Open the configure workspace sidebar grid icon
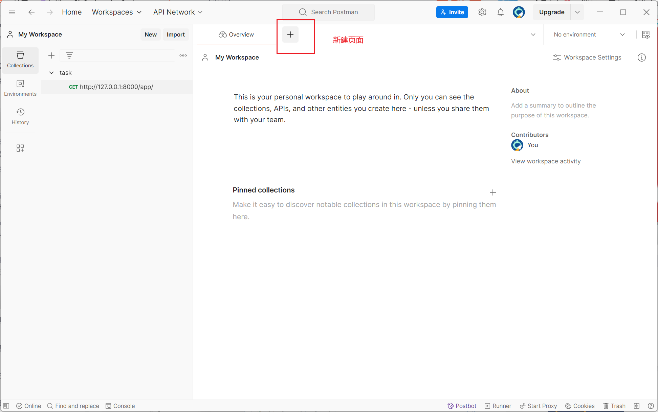 pyautogui.click(x=20, y=148)
